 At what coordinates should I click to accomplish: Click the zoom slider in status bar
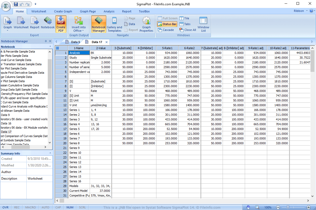[x=288, y=207]
